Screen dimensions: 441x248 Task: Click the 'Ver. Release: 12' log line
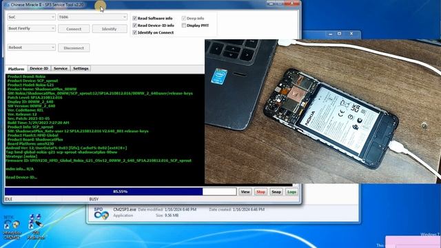pos(22,114)
